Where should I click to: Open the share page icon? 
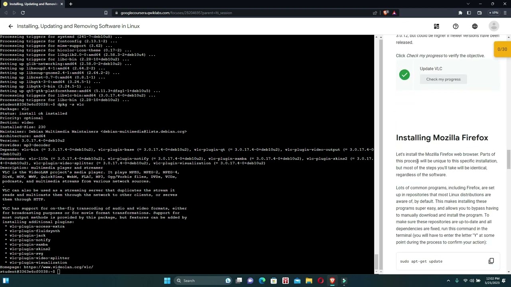[x=375, y=13]
